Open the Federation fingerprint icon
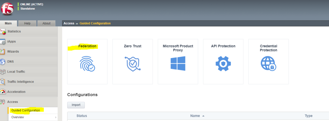 pyautogui.click(x=87, y=64)
